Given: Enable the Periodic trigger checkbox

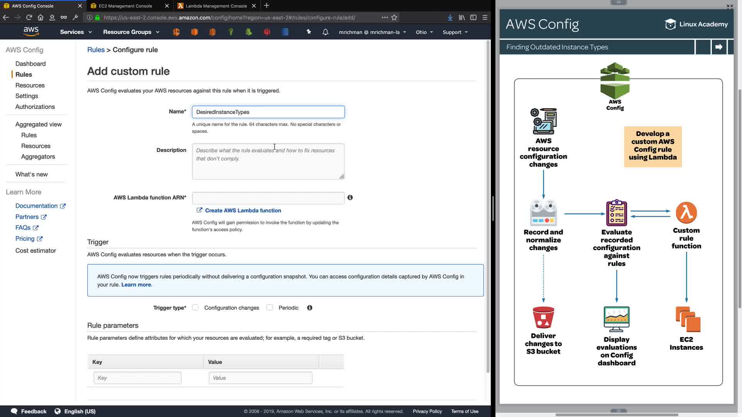Looking at the screenshot, I should point(270,308).
